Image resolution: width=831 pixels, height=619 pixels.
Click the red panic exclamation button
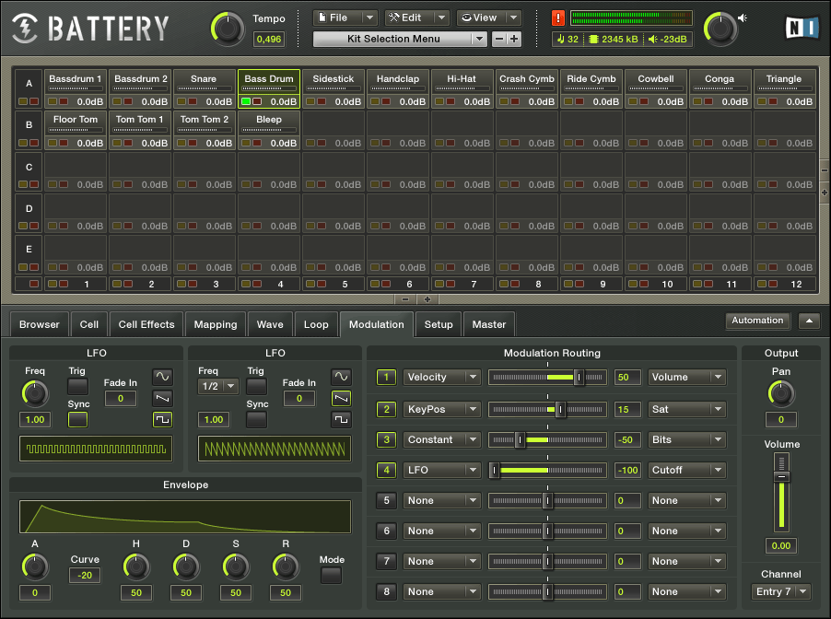click(x=558, y=18)
